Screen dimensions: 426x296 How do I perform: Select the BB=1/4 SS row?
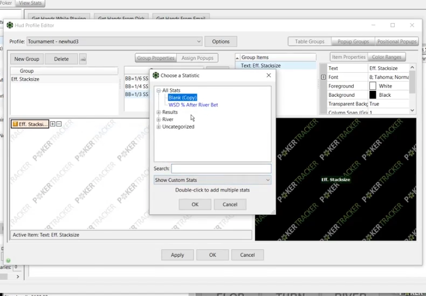(x=136, y=87)
